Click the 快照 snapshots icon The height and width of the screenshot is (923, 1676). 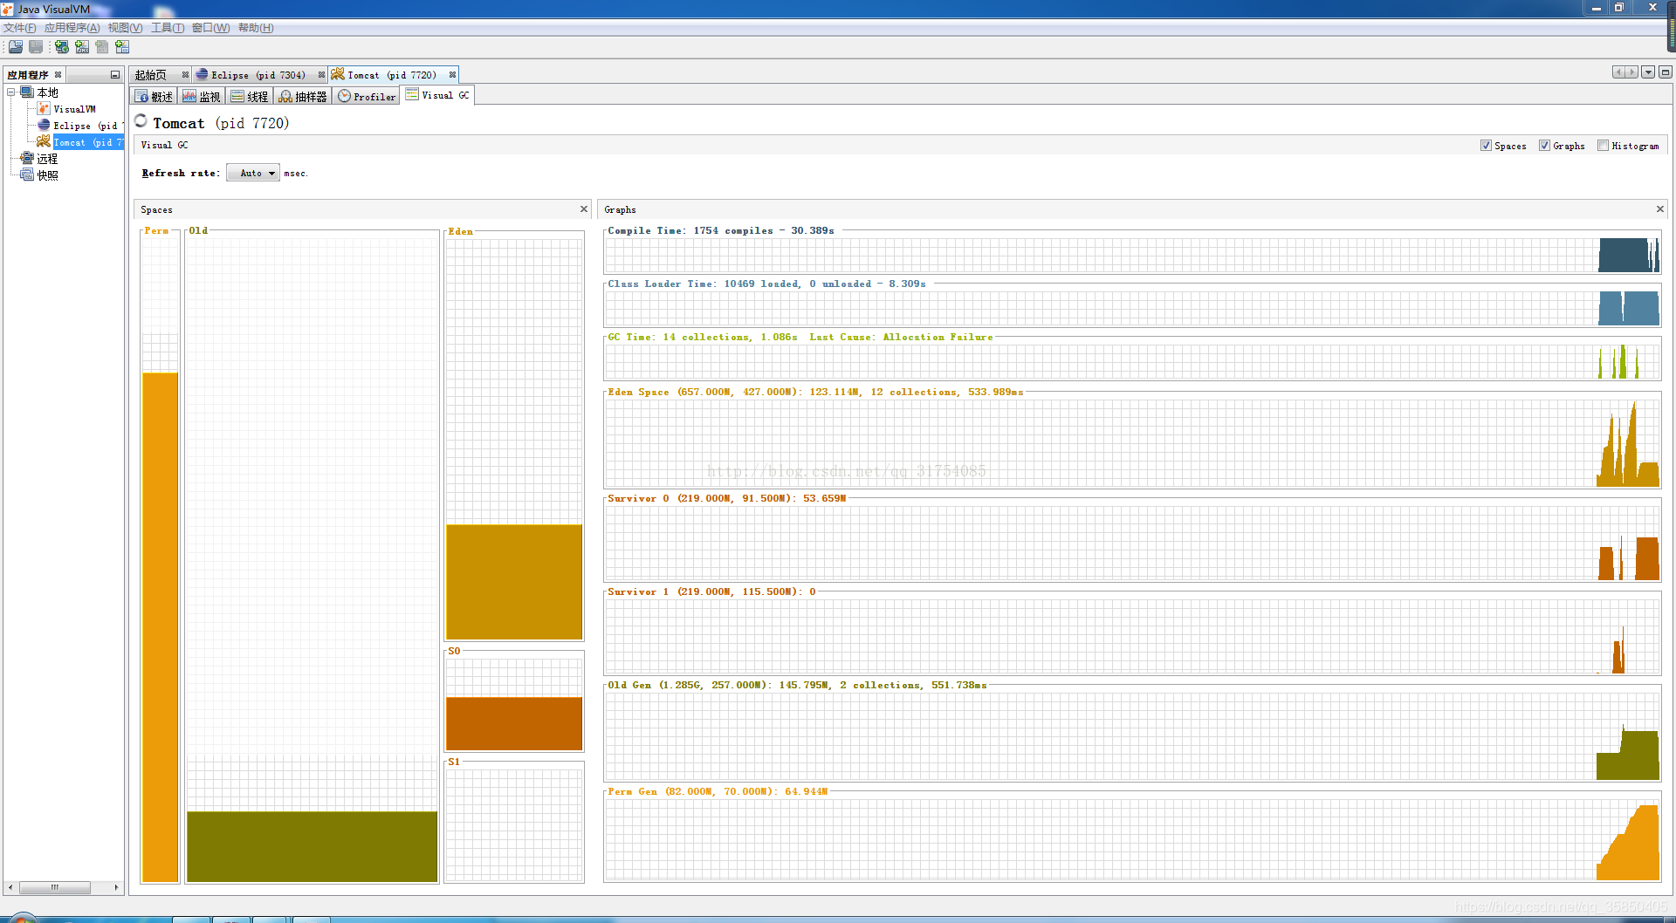[27, 175]
